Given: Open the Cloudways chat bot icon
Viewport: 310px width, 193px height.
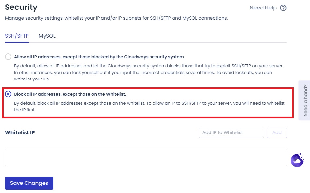Looking at the screenshot, I should click(x=297, y=160).
